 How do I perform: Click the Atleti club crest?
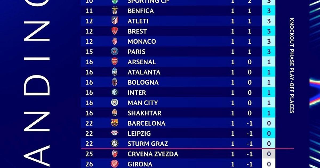115,21
